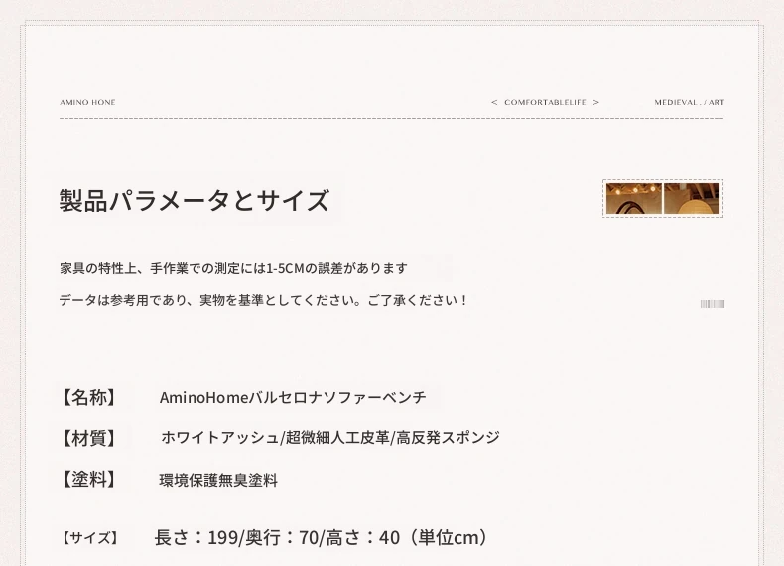
Task: Click the 【塗料】 label
Action: point(89,480)
